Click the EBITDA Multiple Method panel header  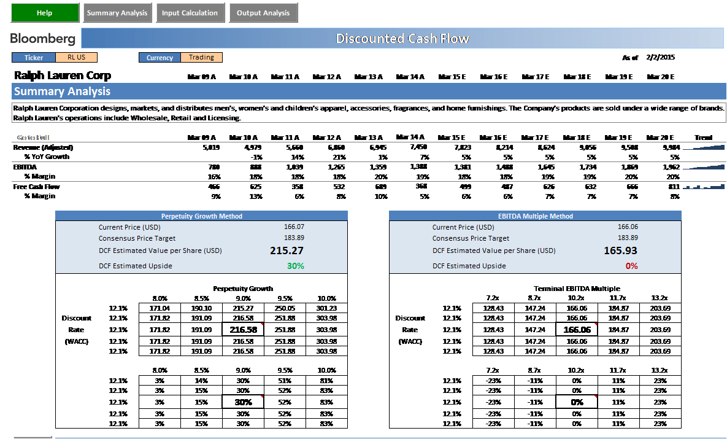pyautogui.click(x=536, y=216)
